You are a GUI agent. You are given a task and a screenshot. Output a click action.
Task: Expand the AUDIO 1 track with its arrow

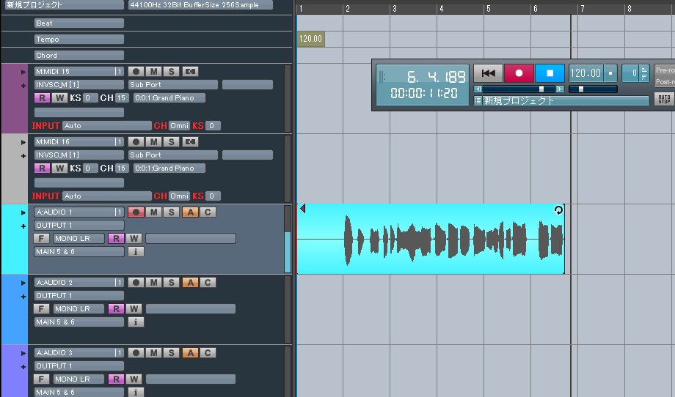[23, 212]
